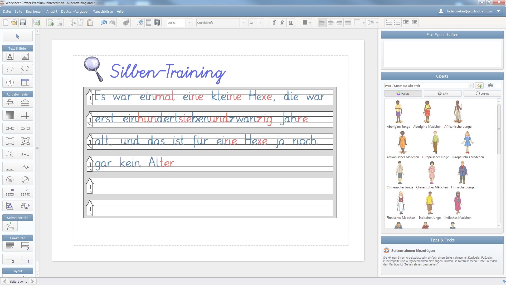Insert Lineatur type 2 lines

(x=25, y=246)
